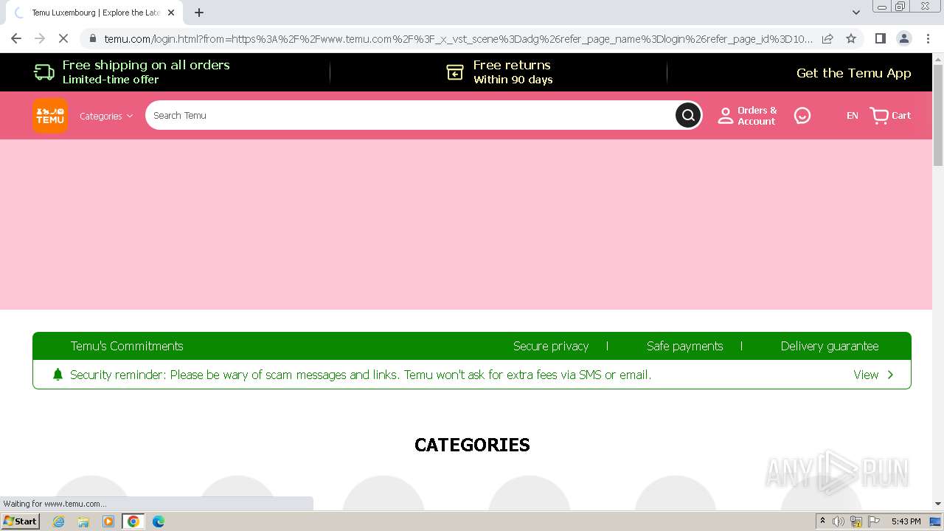The height and width of the screenshot is (531, 944).
Task: Click the page vertical scrollbar thumb
Action: [938, 115]
